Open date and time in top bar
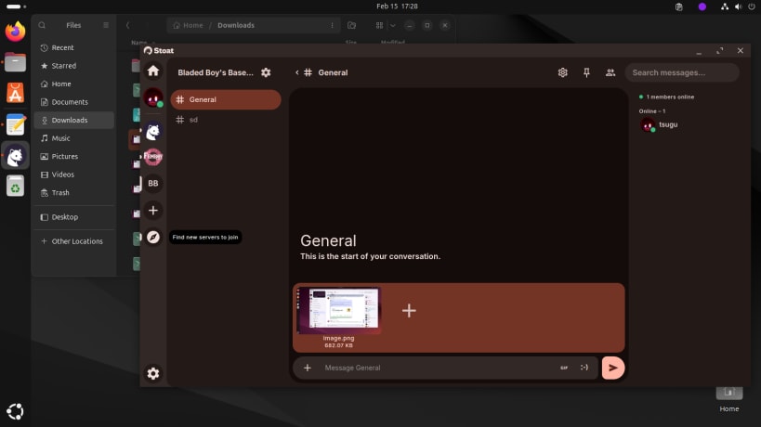761x427 pixels. pos(397,6)
